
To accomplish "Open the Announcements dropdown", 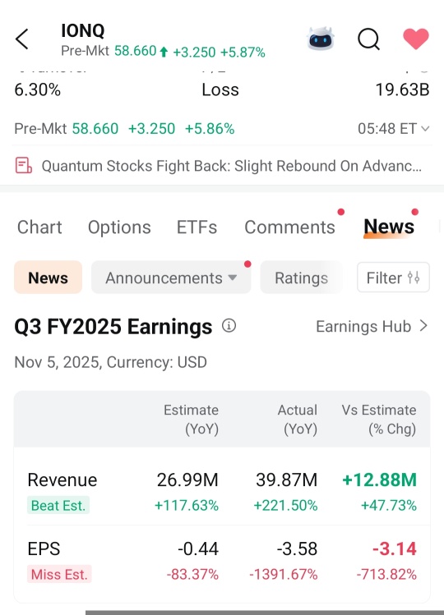I will 171,278.
